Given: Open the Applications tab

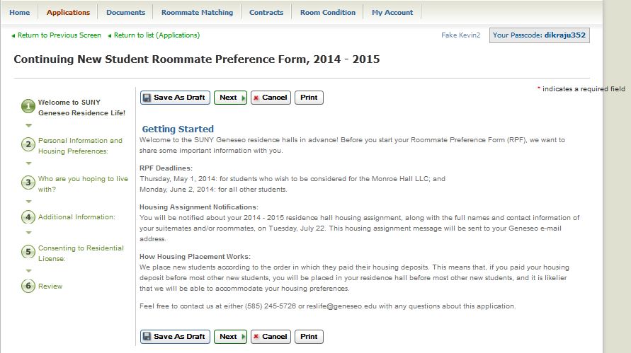Looking at the screenshot, I should (x=68, y=12).
